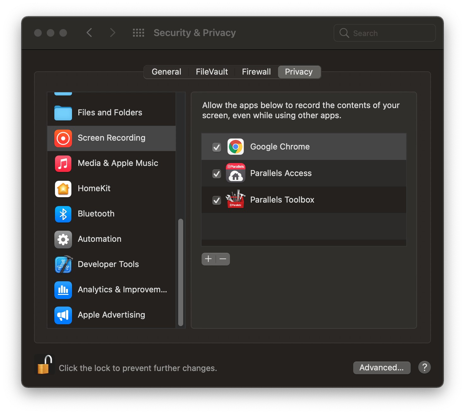Click the Analytics & Improvements icon

click(x=63, y=290)
